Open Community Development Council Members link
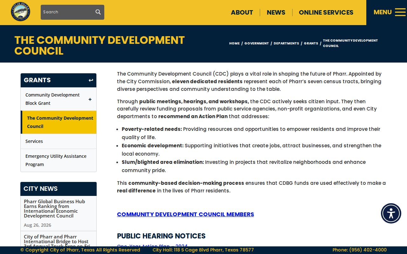The image size is (407, 254). 185,214
